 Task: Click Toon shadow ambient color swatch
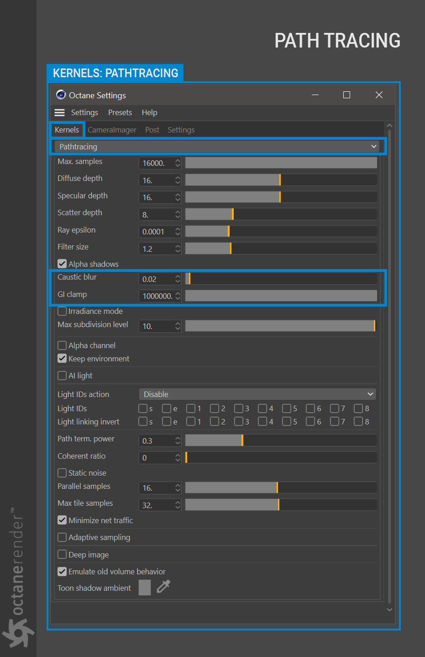click(145, 588)
